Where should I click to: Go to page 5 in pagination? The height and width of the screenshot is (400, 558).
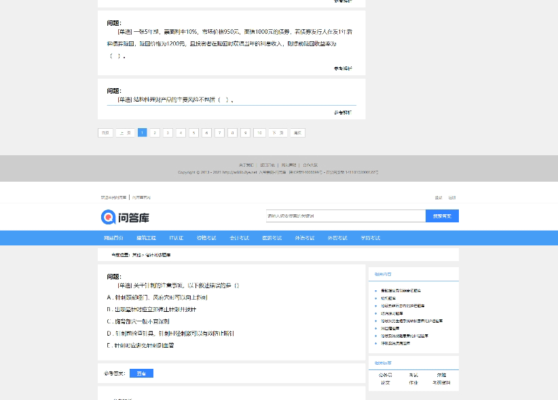pyautogui.click(x=193, y=133)
